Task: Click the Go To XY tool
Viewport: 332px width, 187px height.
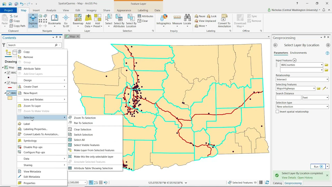Action: point(66,21)
